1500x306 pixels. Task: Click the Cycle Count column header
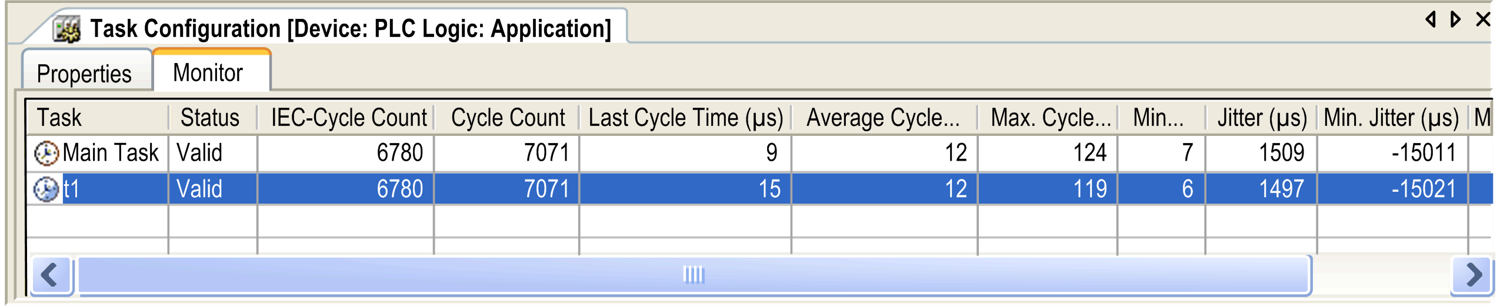508,118
